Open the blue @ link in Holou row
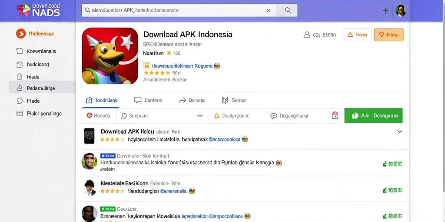 [x=225, y=139]
